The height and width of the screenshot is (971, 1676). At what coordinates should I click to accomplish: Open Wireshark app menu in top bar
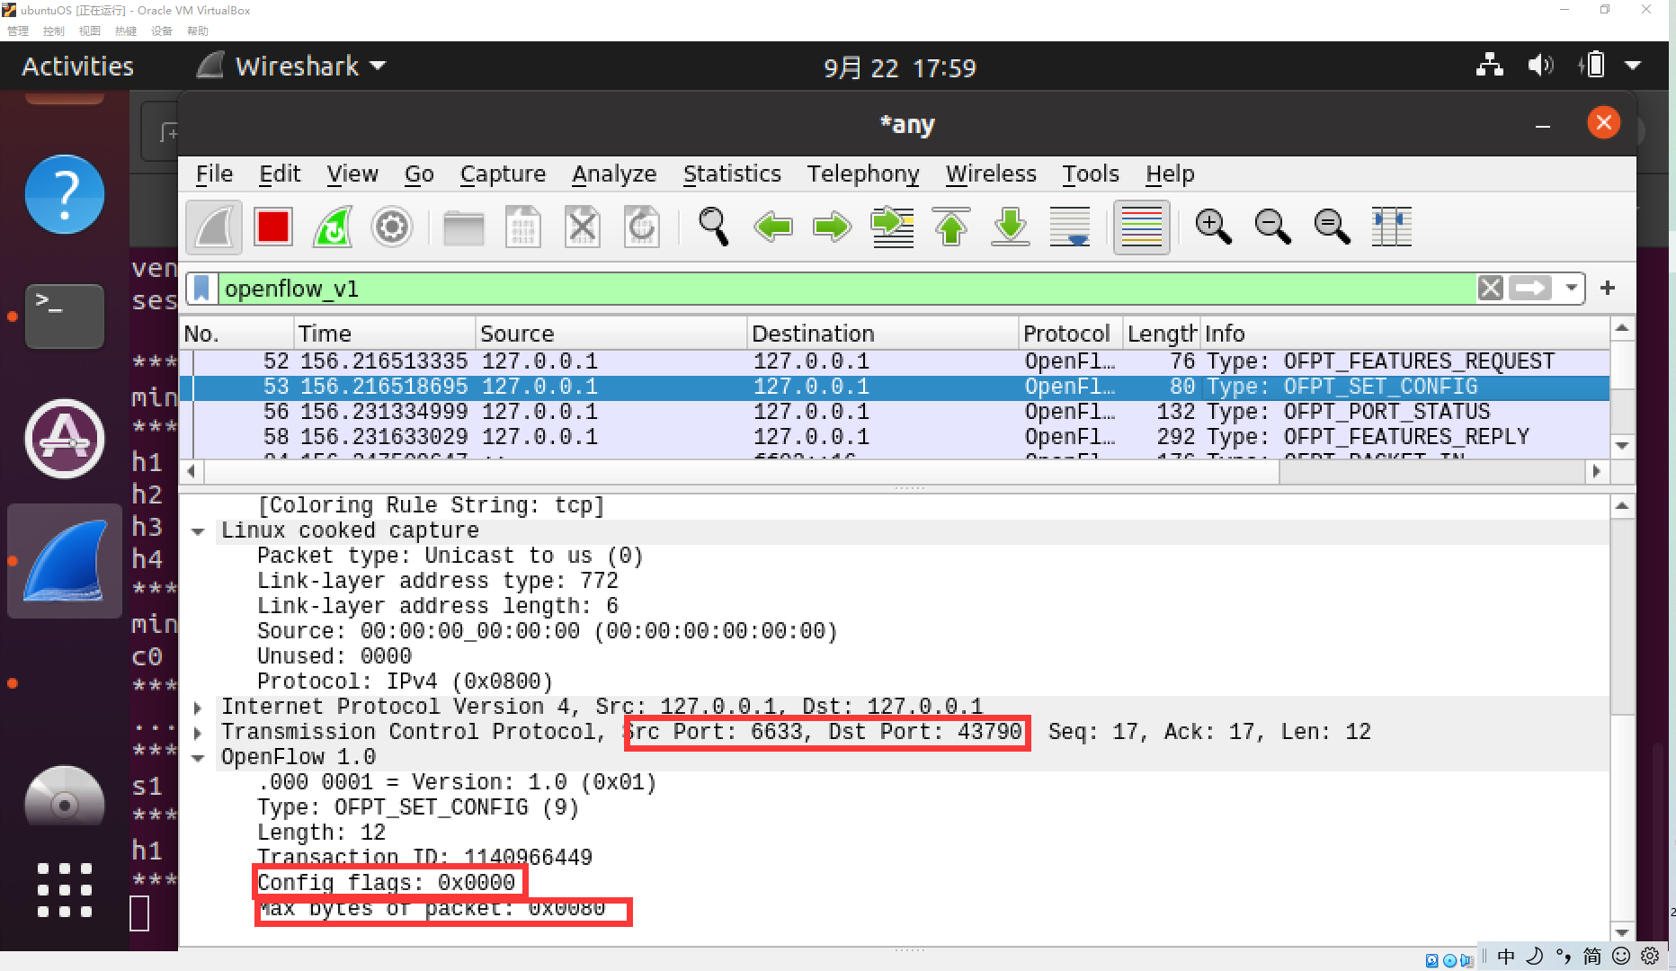tap(291, 66)
